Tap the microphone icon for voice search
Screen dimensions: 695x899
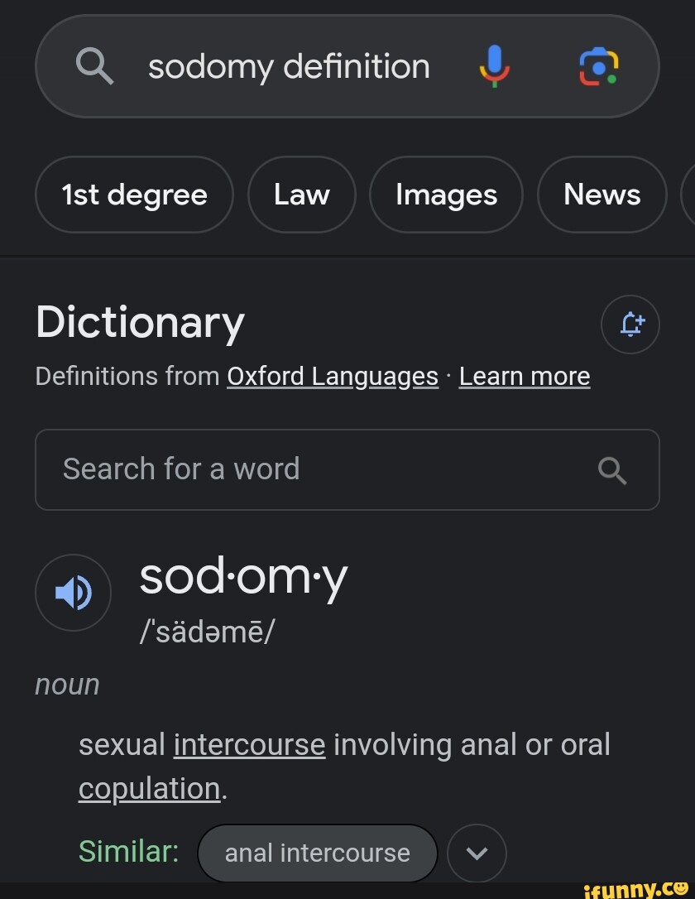coord(494,66)
